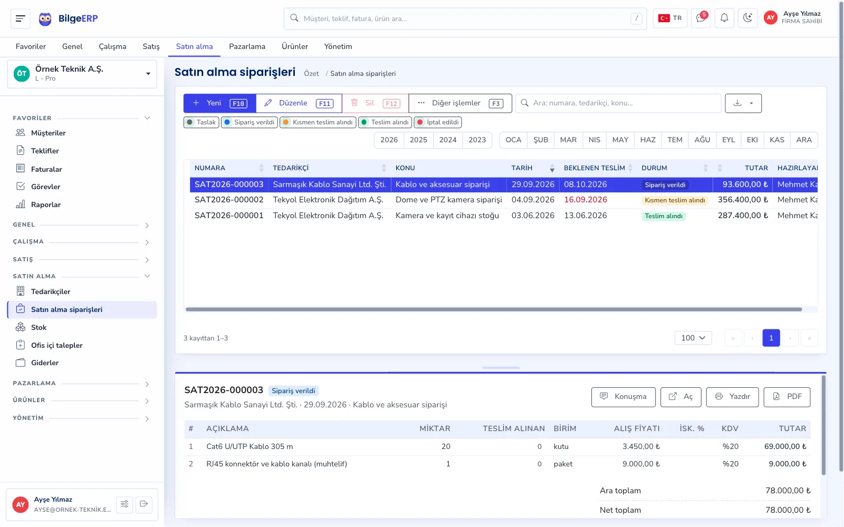Image resolution: width=844 pixels, height=527 pixels.
Task: Open user settings sliders icon
Action: (x=124, y=504)
